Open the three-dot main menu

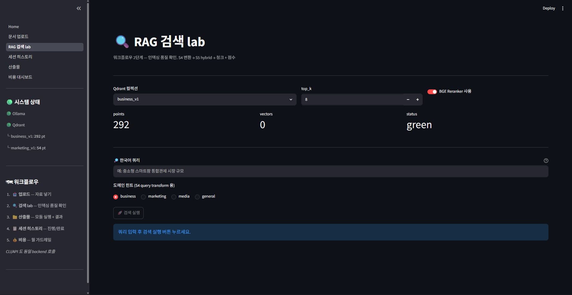563,8
